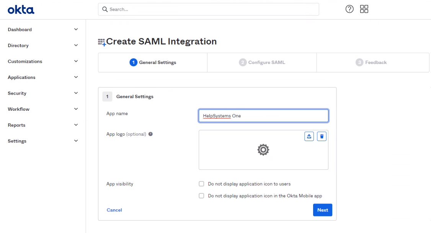Select the Feedback step tab
Screen dimensions: 431x233
click(371, 62)
